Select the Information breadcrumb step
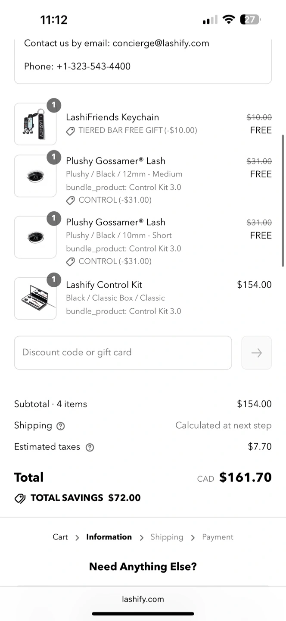Viewport: 286px width, 621px height. (109, 537)
